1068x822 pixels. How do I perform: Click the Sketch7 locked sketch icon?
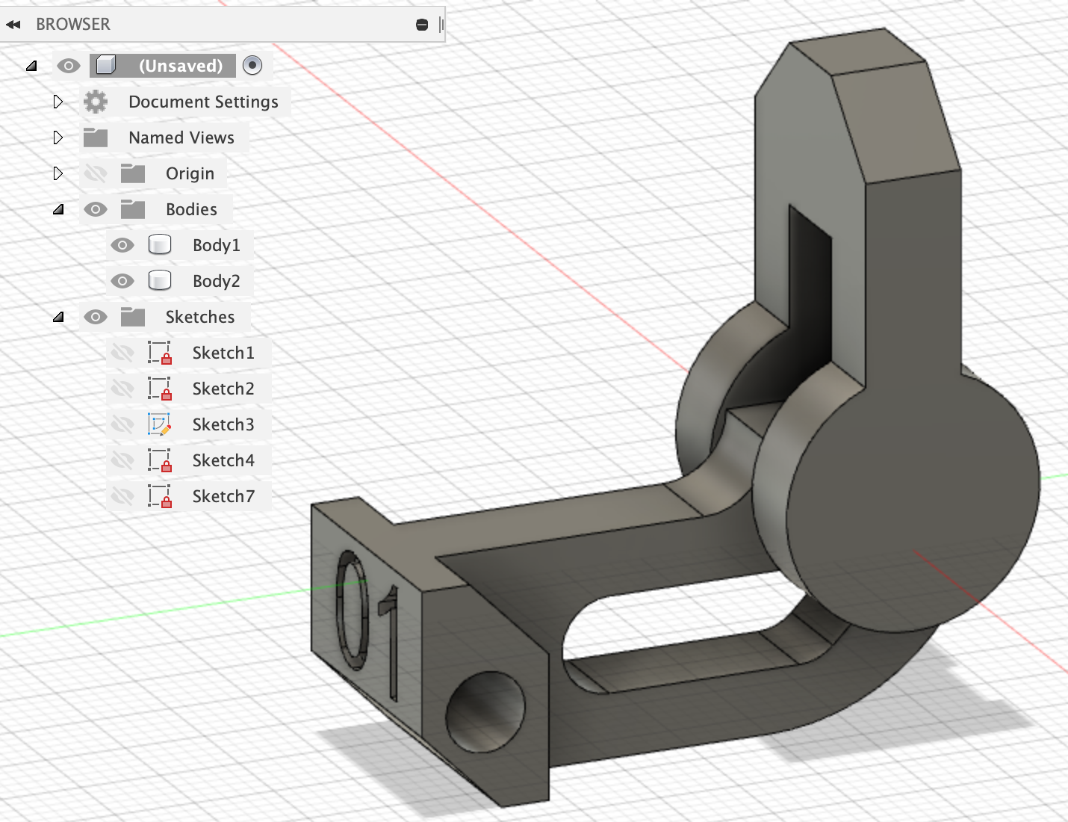click(160, 496)
